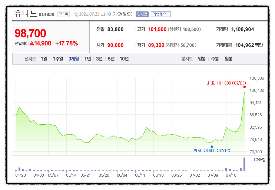Click the clock icon before the date
Screen dimensions: 275x190
[x=76, y=15]
